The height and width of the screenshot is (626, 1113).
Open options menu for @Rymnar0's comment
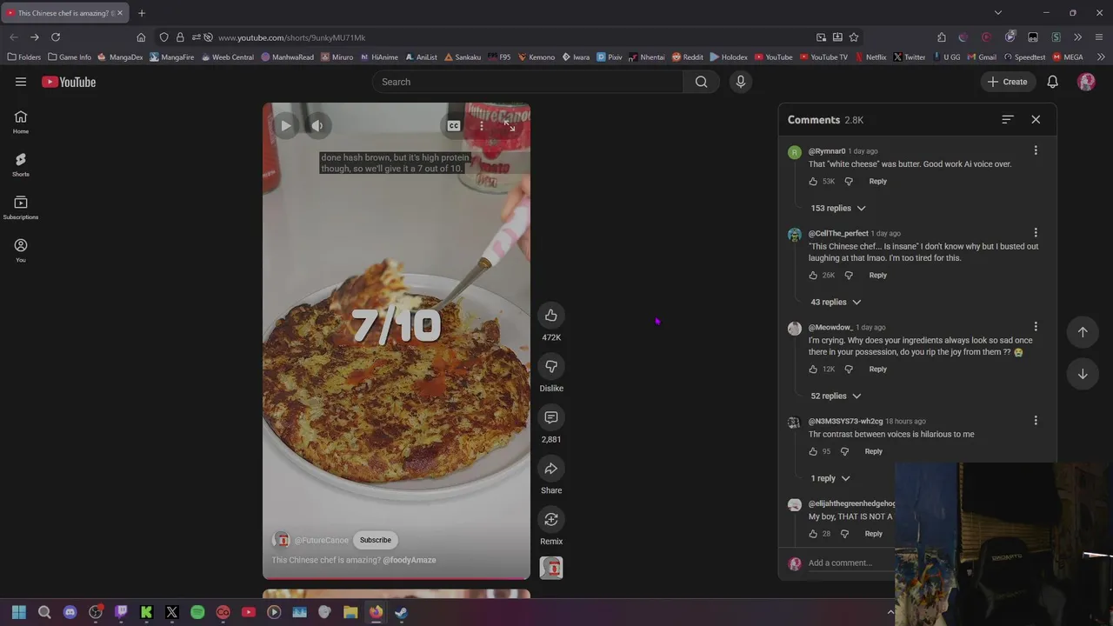pos(1036,150)
